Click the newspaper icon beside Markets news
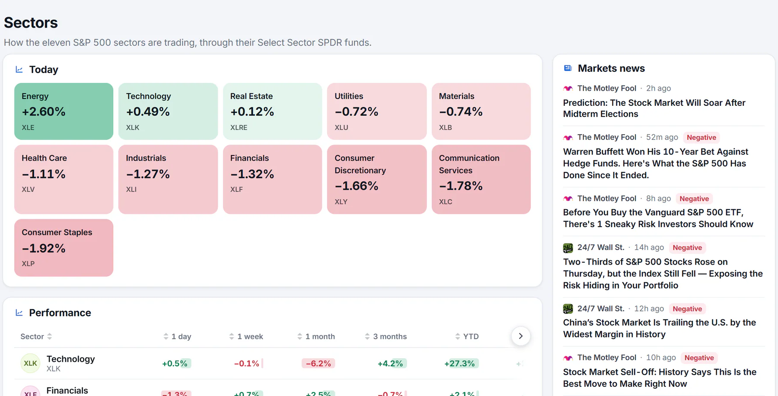 [568, 68]
